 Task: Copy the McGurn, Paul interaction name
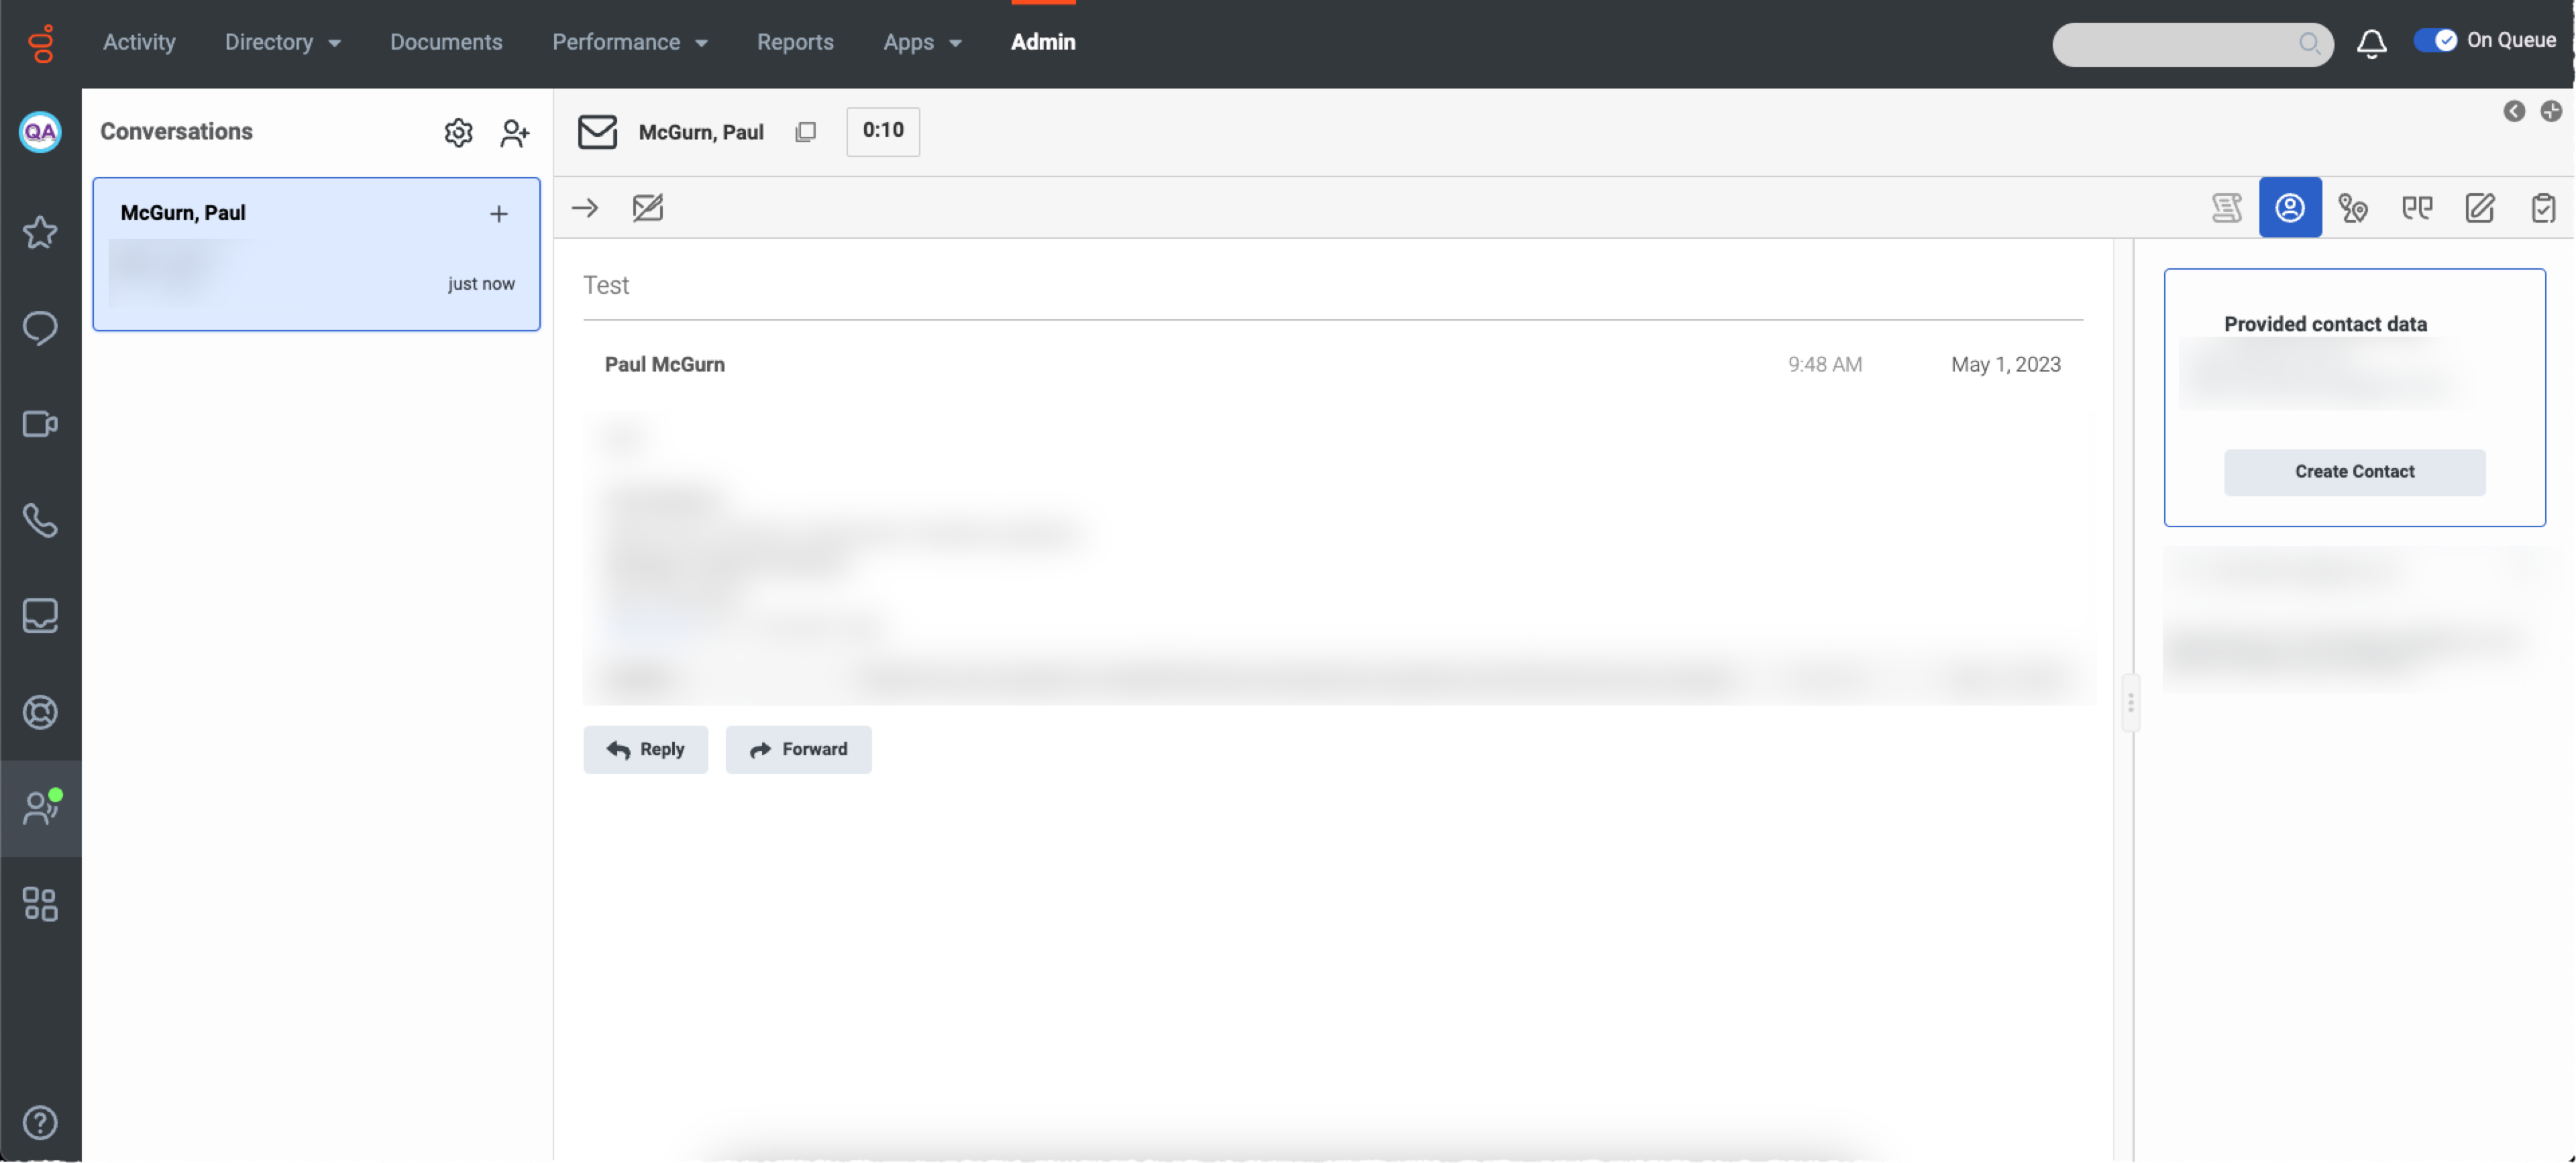pyautogui.click(x=805, y=132)
